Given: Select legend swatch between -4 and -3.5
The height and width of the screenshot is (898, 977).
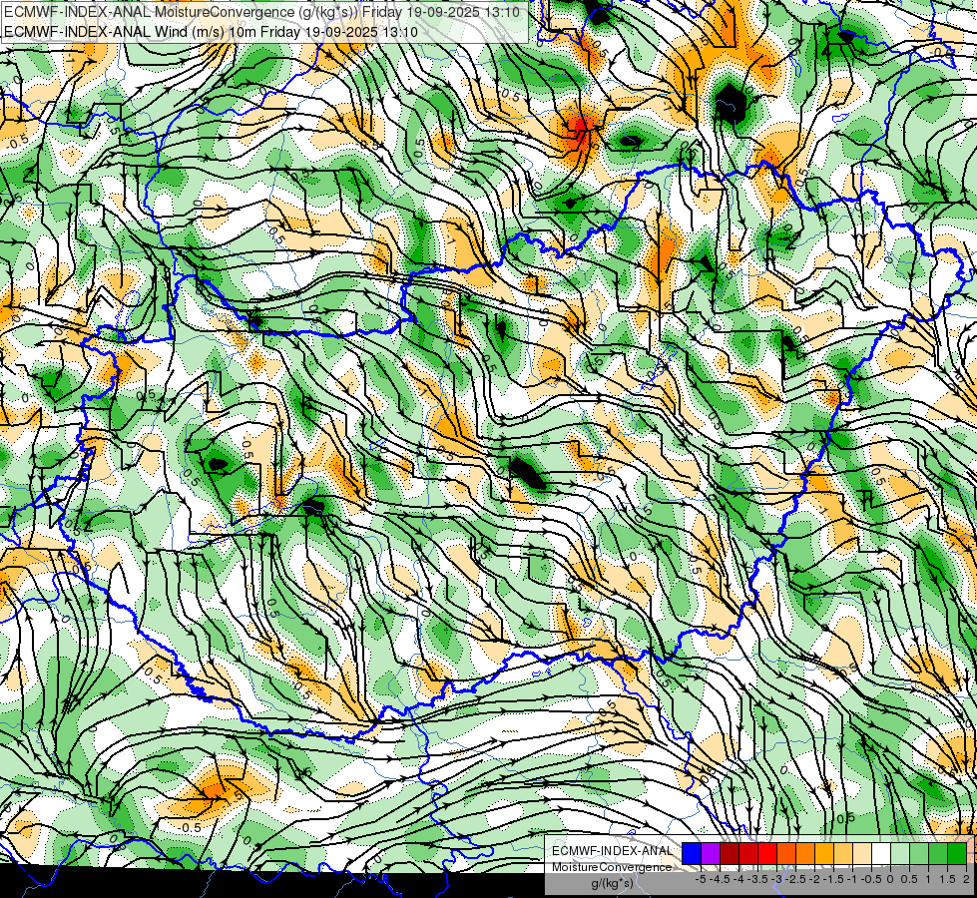Looking at the screenshot, I should click(748, 853).
